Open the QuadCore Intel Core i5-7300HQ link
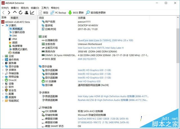The image size is (180, 129). (105, 40)
